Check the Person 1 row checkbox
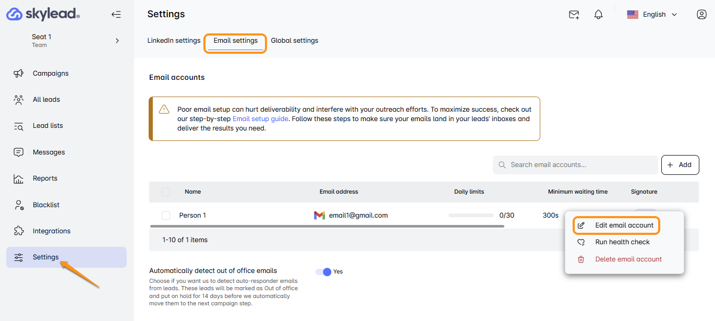This screenshot has width=715, height=321. pos(166,216)
